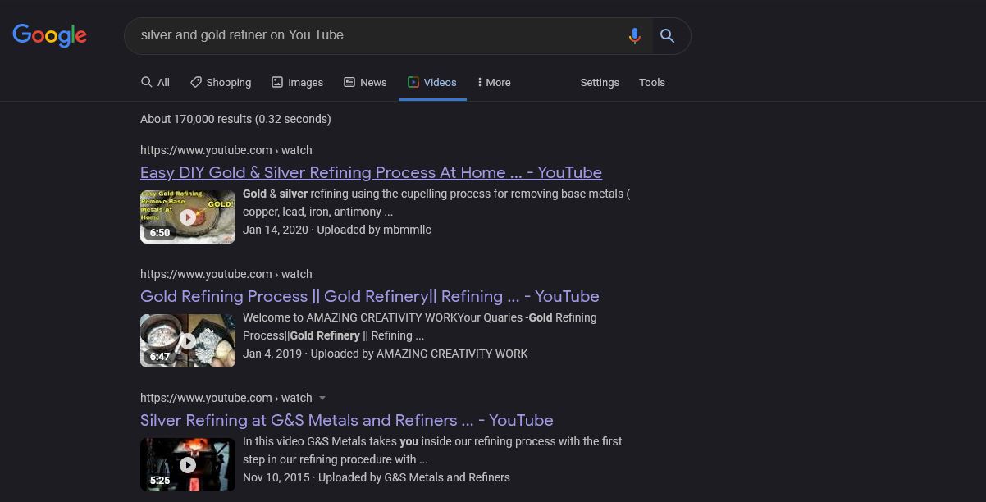Open the search Tools options

click(x=652, y=82)
